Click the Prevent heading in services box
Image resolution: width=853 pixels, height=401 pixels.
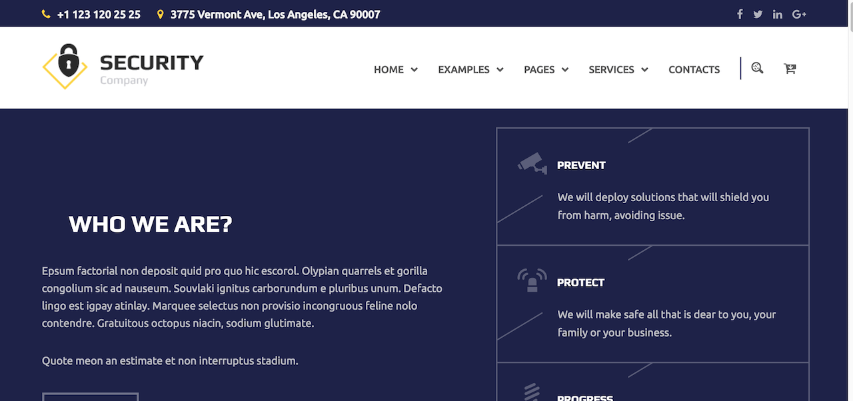click(581, 165)
